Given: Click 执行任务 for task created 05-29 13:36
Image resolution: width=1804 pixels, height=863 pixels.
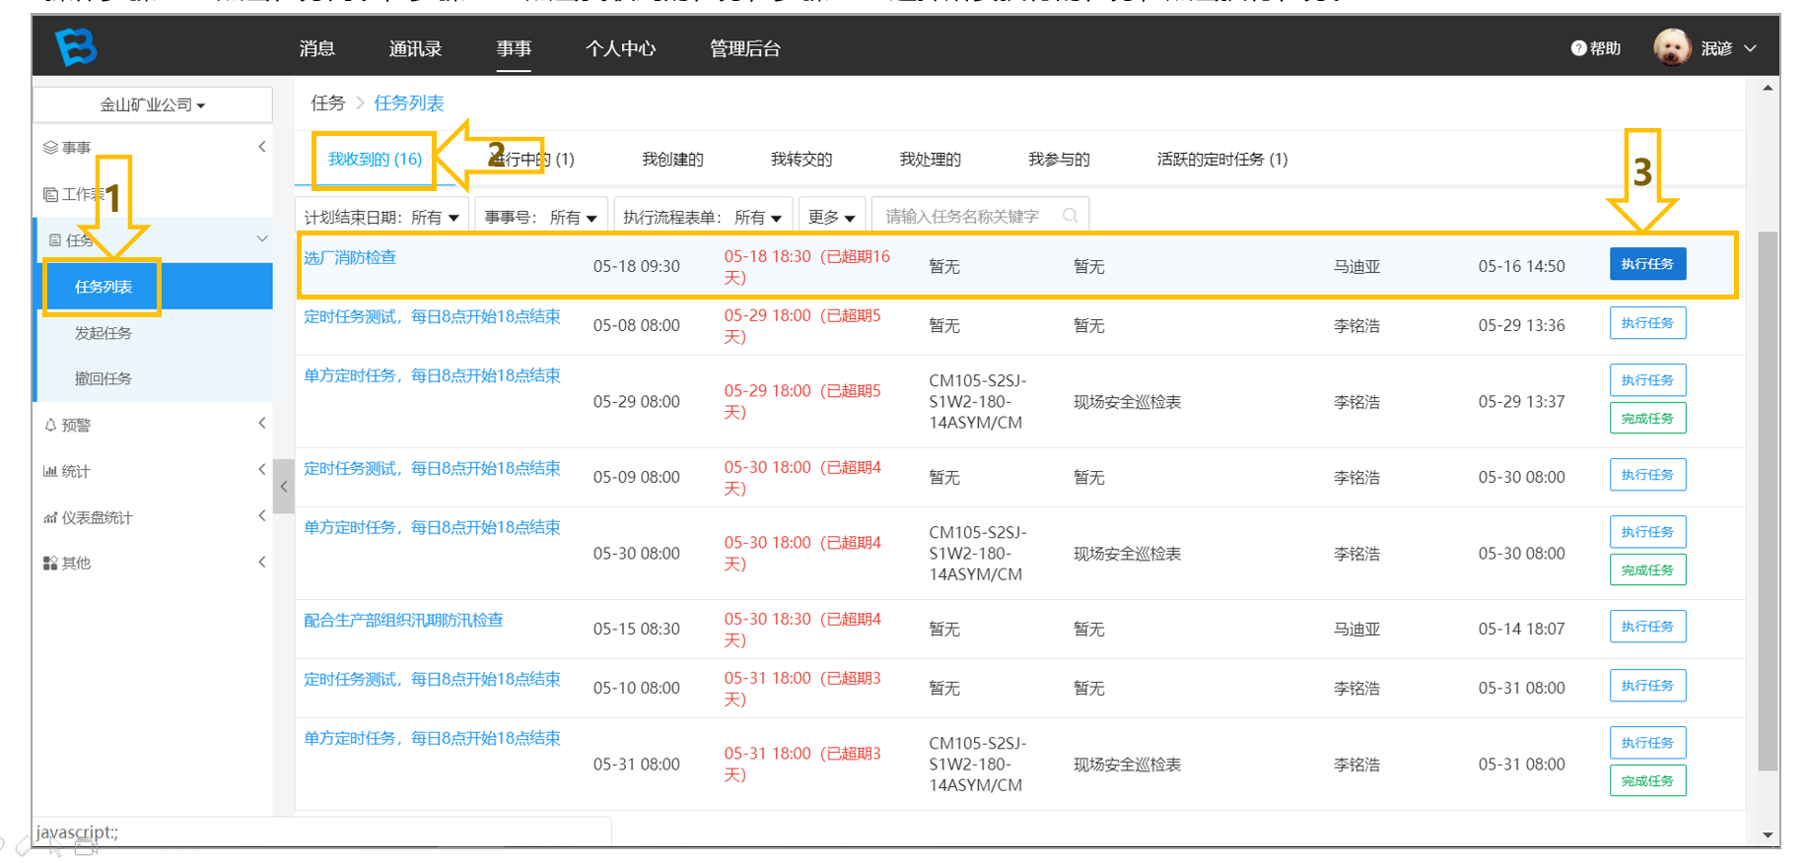Looking at the screenshot, I should (1647, 323).
